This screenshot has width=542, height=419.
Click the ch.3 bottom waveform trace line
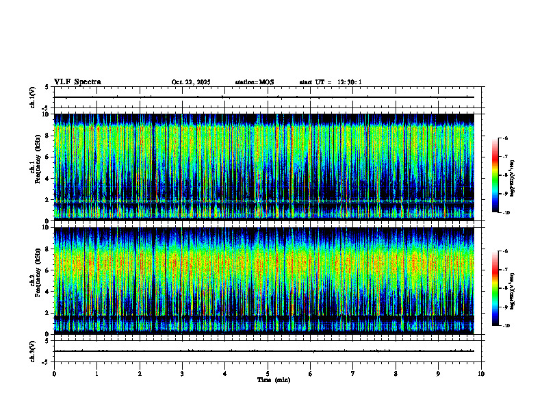click(264, 351)
